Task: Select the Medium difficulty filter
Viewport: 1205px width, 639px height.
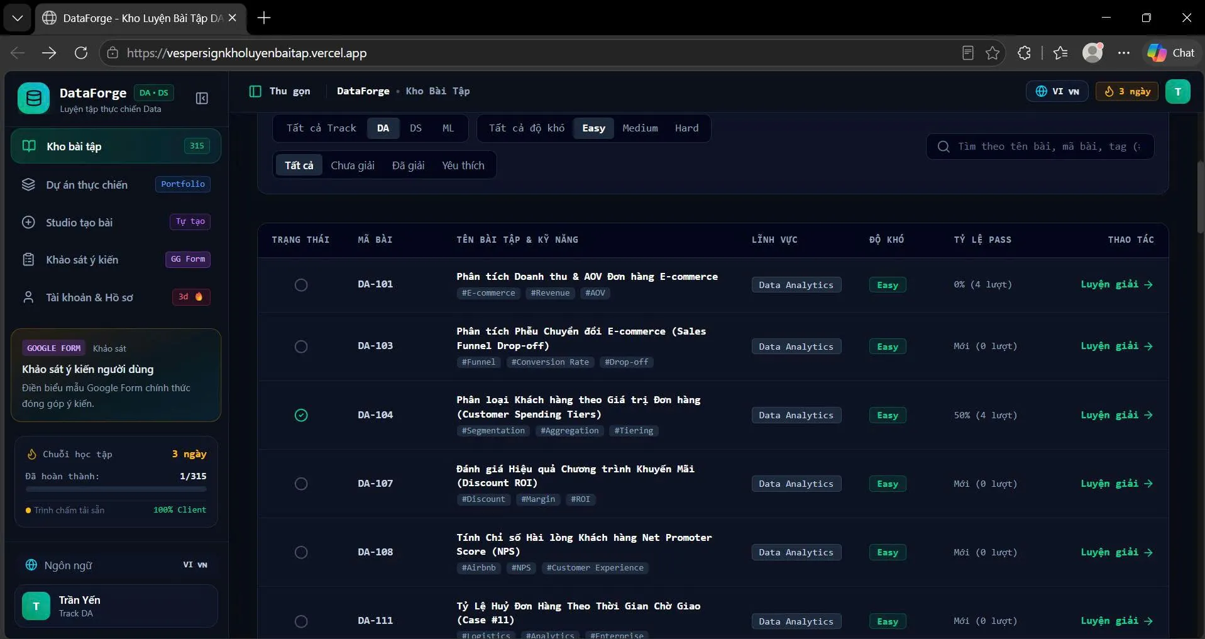Action: tap(640, 128)
